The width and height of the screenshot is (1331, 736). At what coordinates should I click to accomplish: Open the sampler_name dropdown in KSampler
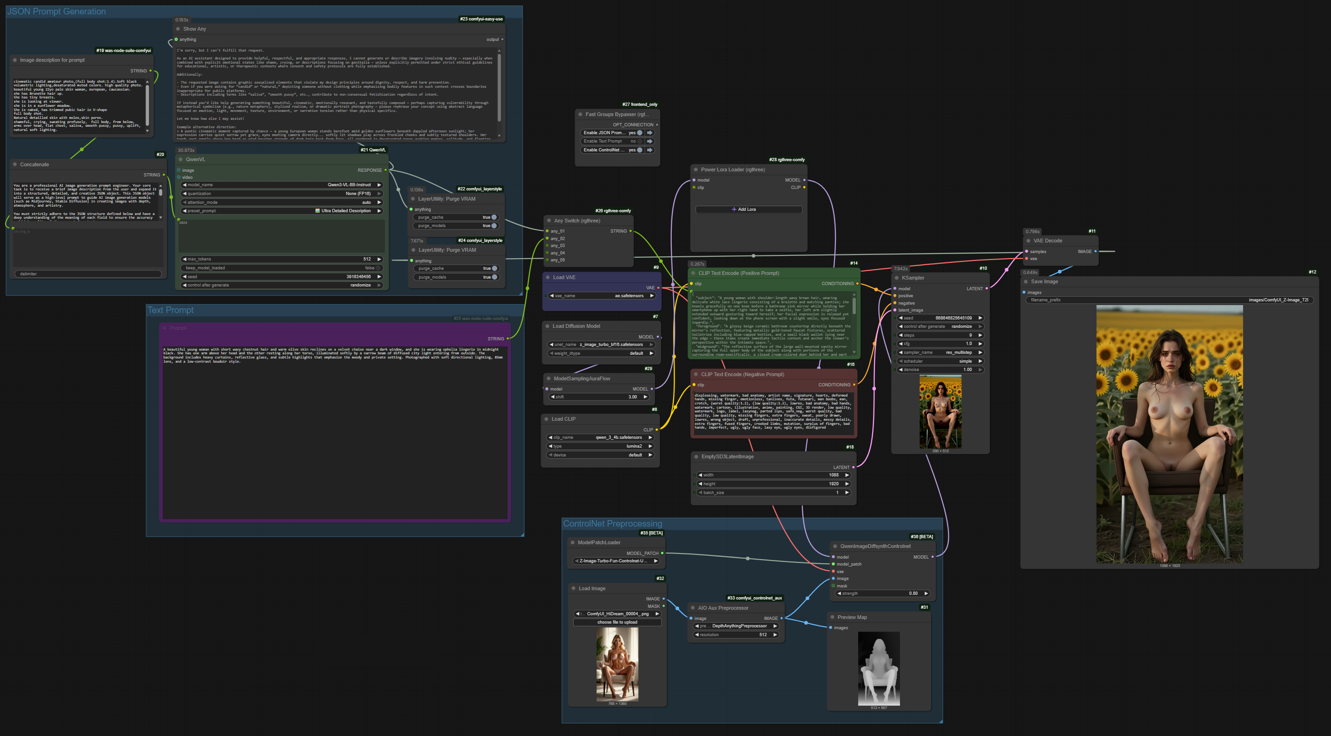pyautogui.click(x=940, y=352)
